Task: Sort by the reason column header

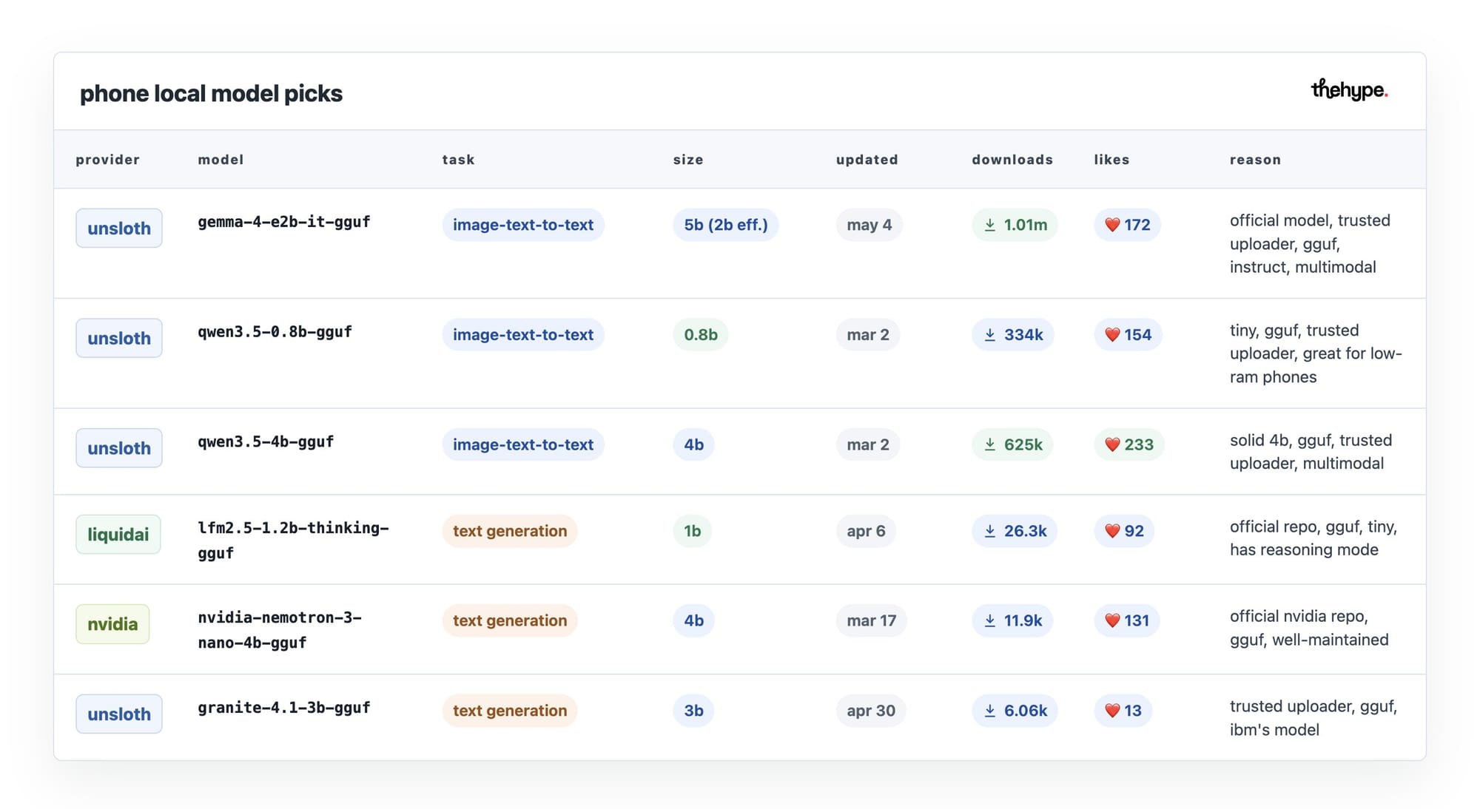Action: (x=1255, y=160)
